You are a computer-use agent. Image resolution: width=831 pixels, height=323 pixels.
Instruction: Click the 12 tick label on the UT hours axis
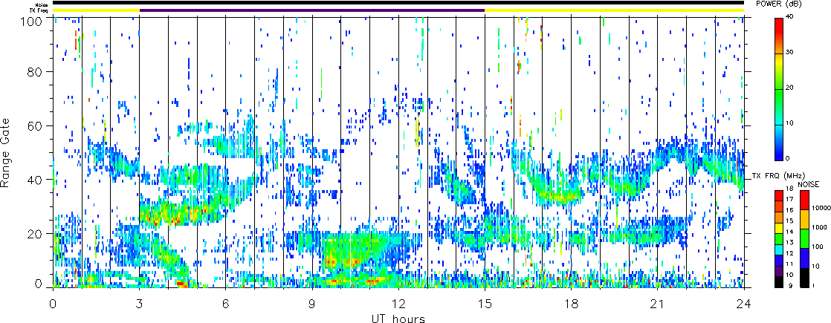point(398,303)
